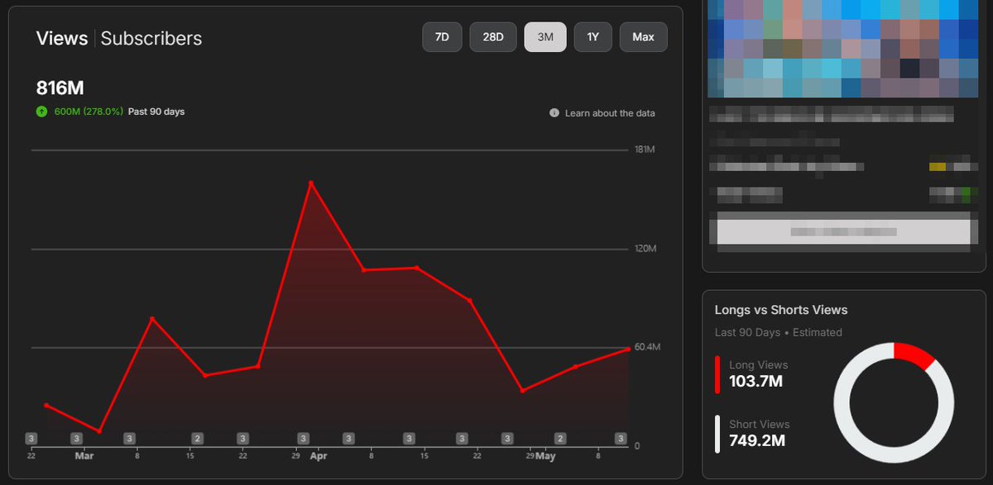Choose the 3M time range
Screen dimensions: 993x485
click(x=545, y=37)
